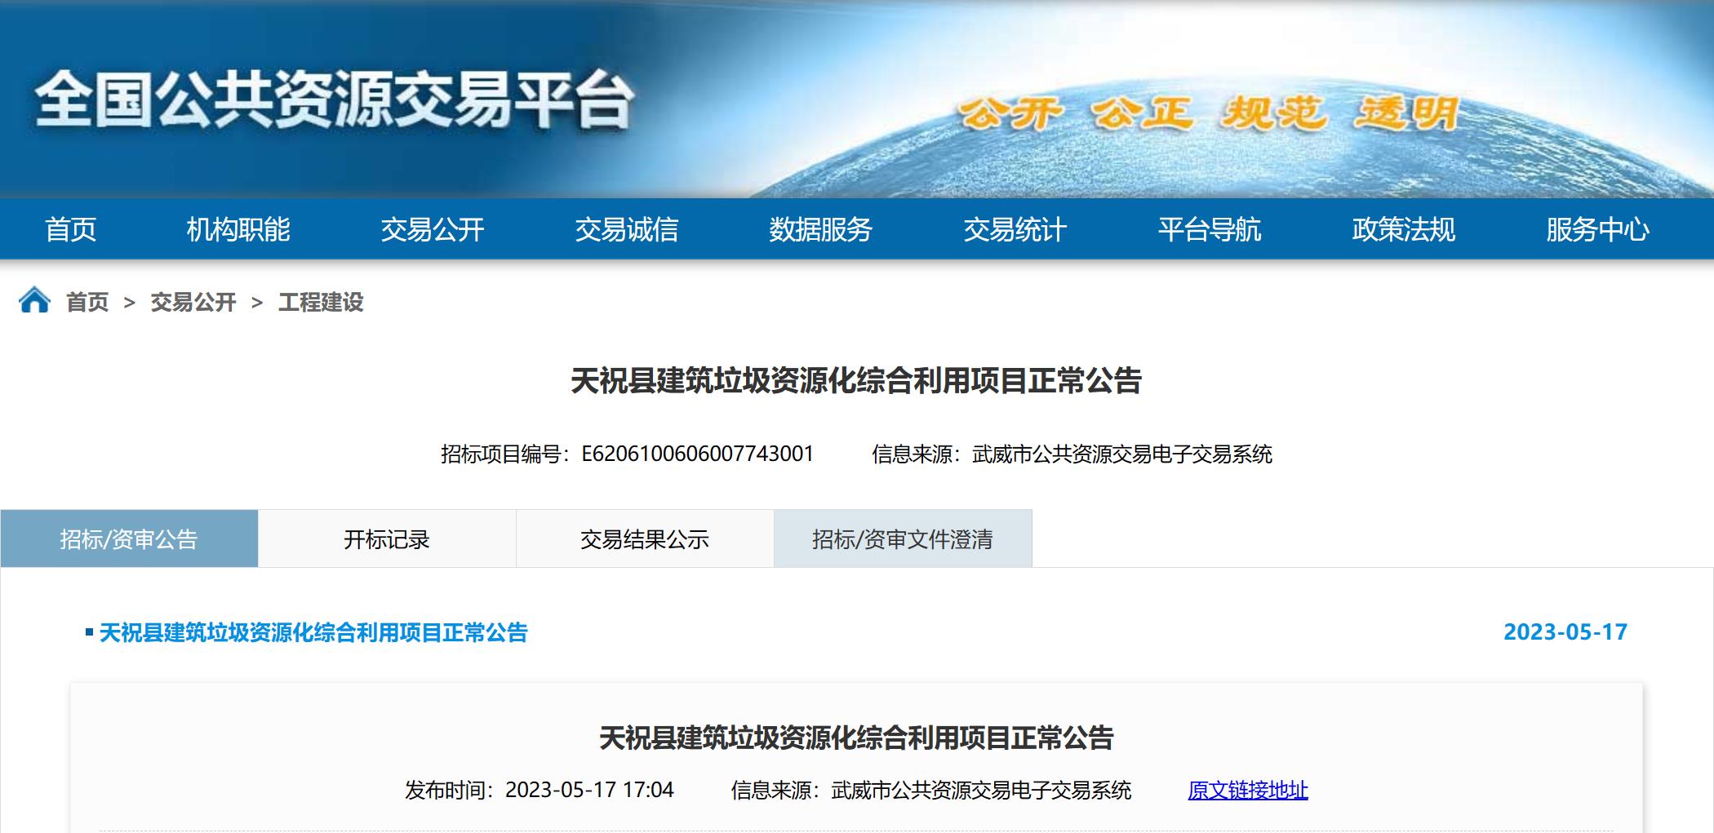The width and height of the screenshot is (1714, 833).
Task: Select the project number E6206100606007743001
Action: (698, 454)
